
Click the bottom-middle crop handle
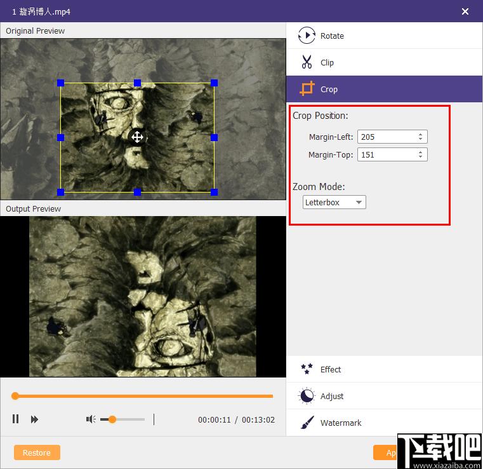click(x=137, y=193)
